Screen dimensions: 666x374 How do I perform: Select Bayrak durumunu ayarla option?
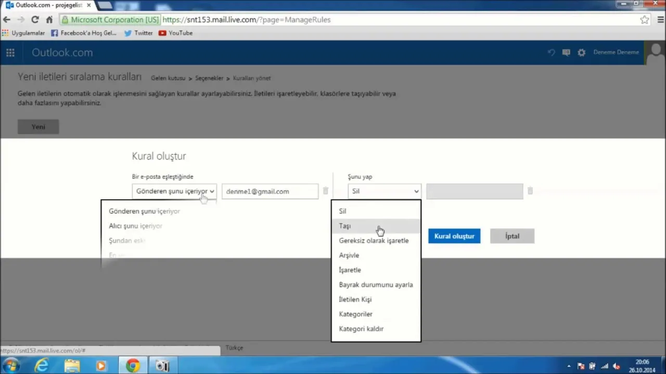click(376, 285)
